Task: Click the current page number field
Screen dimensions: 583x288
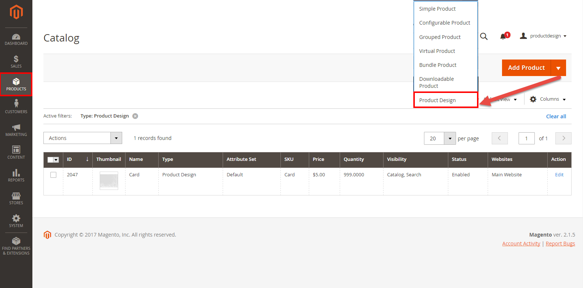Action: (x=526, y=138)
